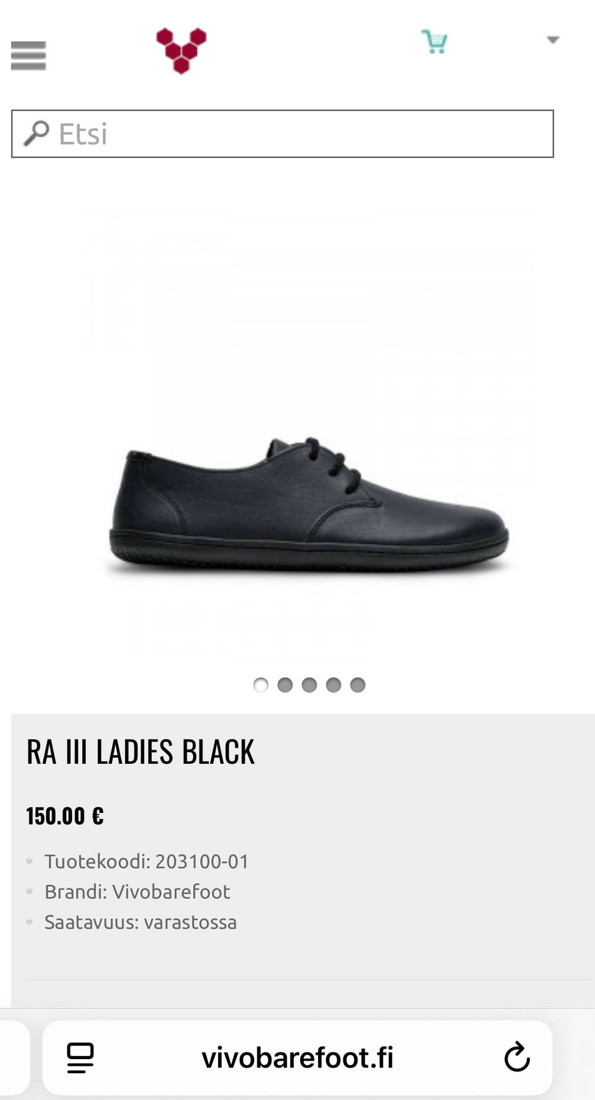Select the fourth image carousel dot
The image size is (595, 1100).
click(x=333, y=685)
